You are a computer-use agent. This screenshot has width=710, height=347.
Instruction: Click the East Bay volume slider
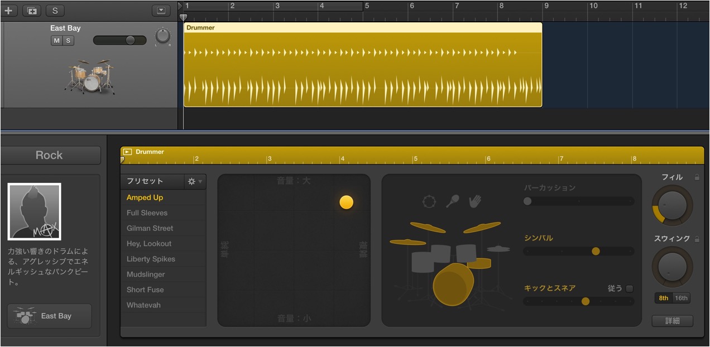[119, 40]
